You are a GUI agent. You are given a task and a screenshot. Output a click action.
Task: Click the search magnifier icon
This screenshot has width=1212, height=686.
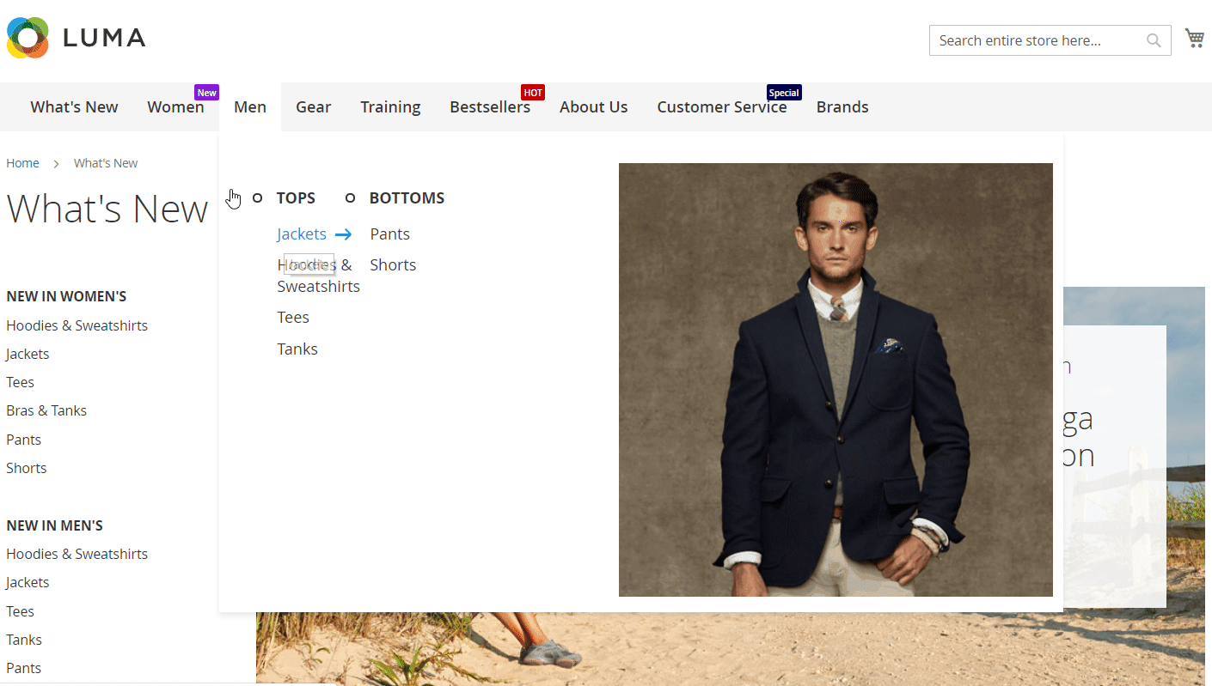[1154, 40]
